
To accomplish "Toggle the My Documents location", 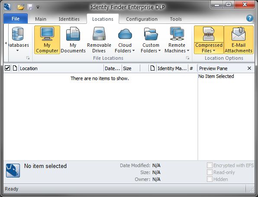I will coord(73,40).
